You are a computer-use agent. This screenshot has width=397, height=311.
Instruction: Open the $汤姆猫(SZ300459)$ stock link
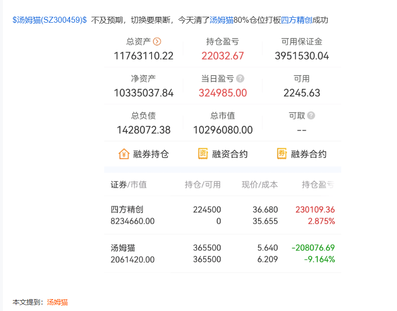[49, 20]
